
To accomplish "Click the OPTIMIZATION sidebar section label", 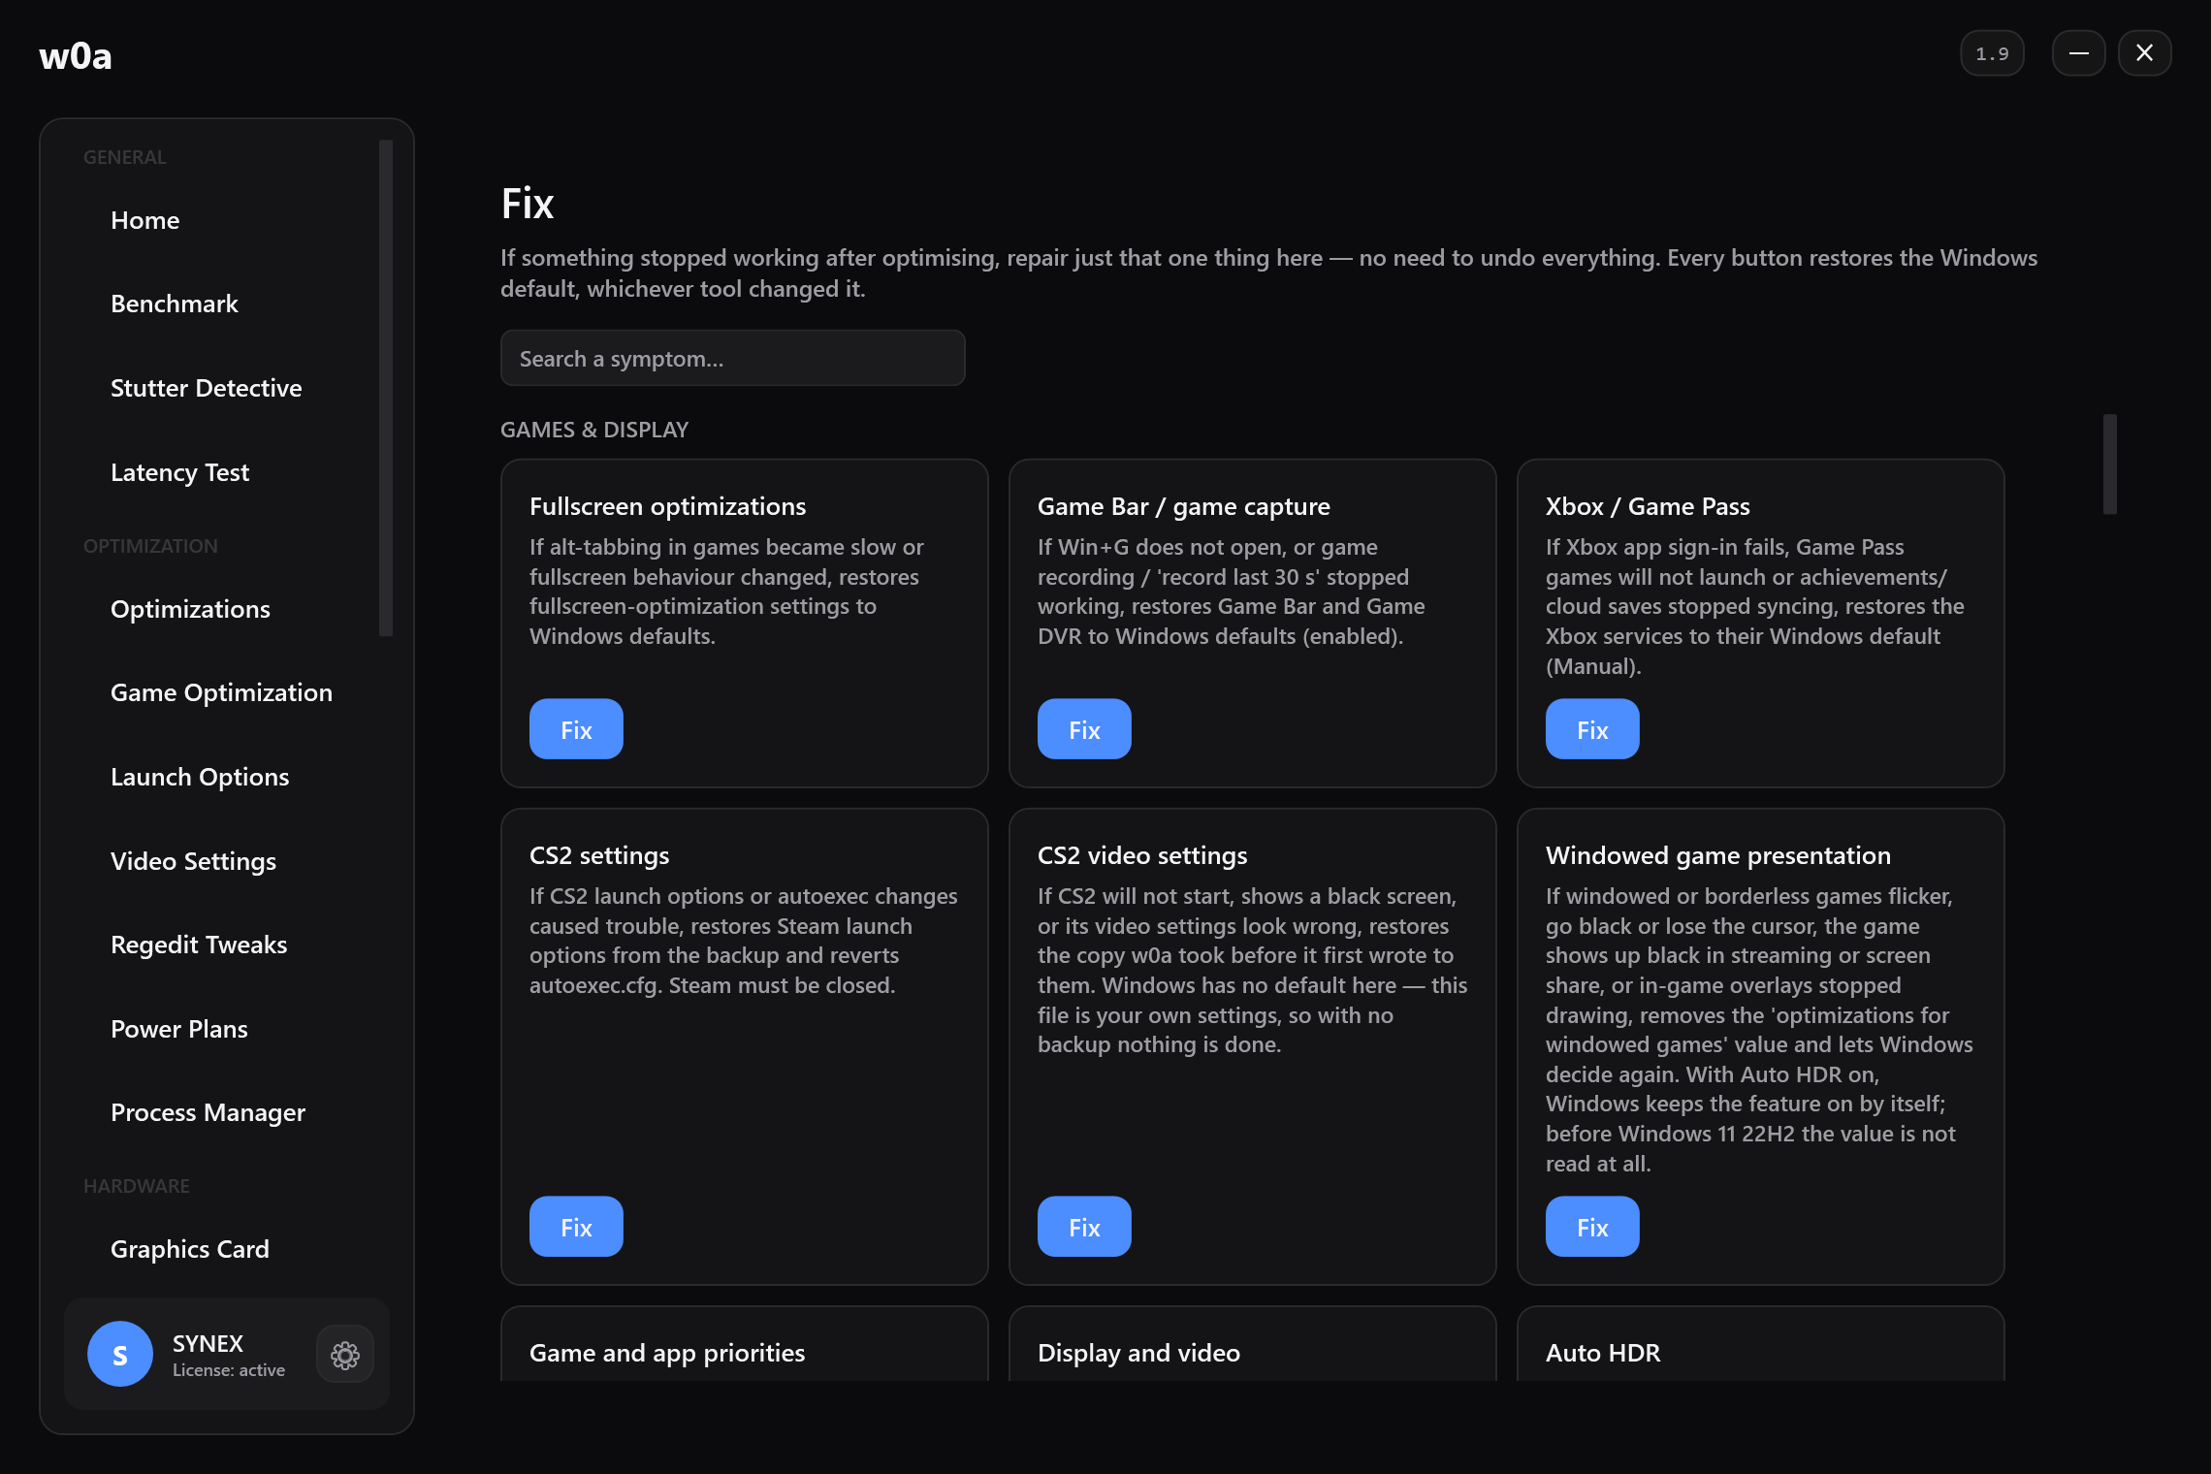I will [150, 546].
